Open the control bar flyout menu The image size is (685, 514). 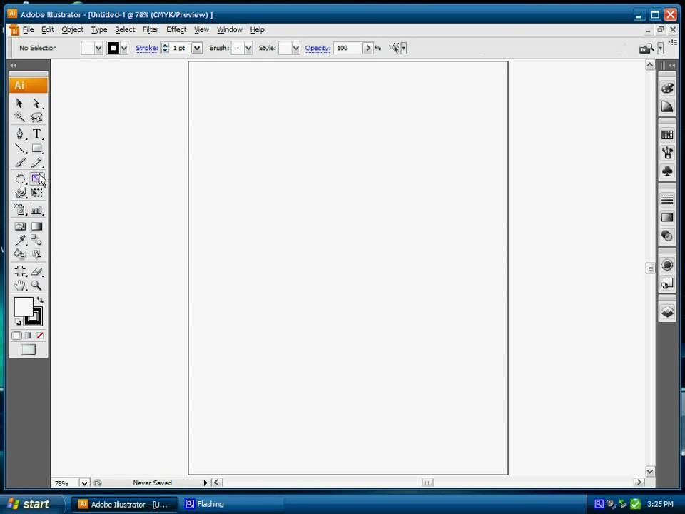[x=673, y=43]
